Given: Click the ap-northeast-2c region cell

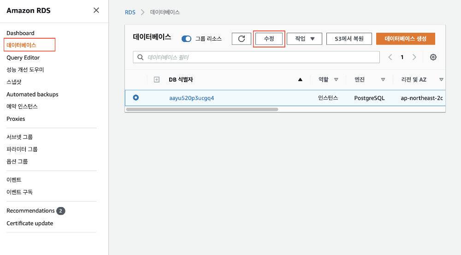Looking at the screenshot, I should (x=422, y=98).
